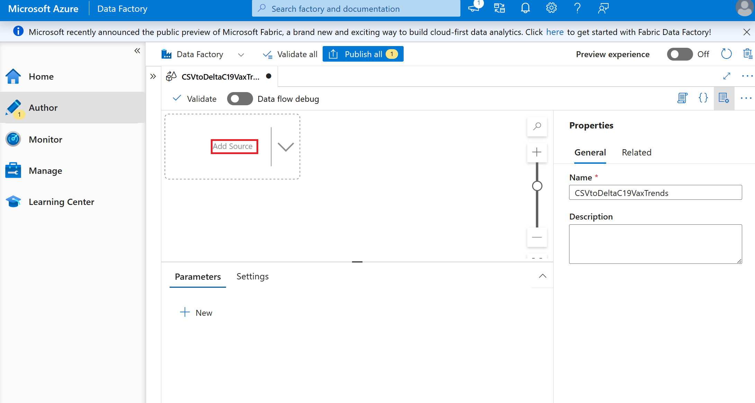Toggle the Data flow debug switch
755x403 pixels.
(x=240, y=99)
